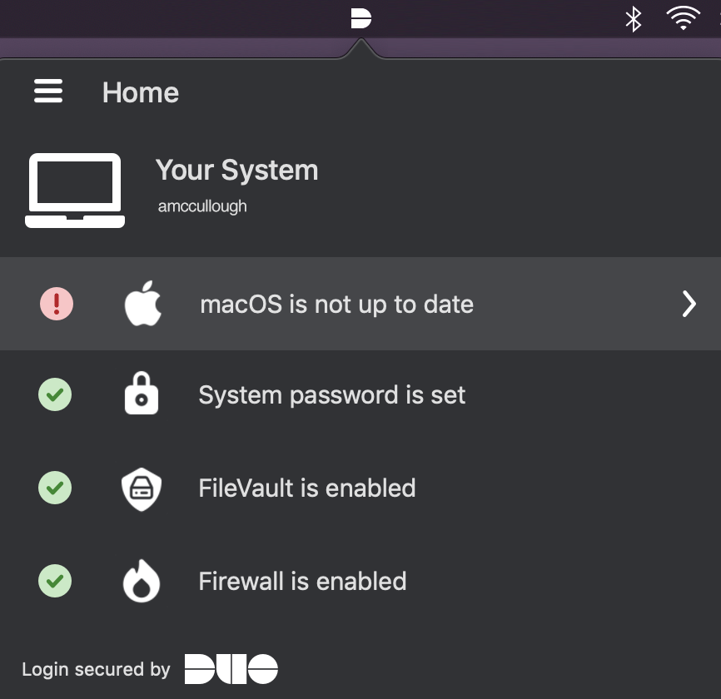Select the flame icon on Firewall row
This screenshot has width=721, height=699.
(142, 581)
